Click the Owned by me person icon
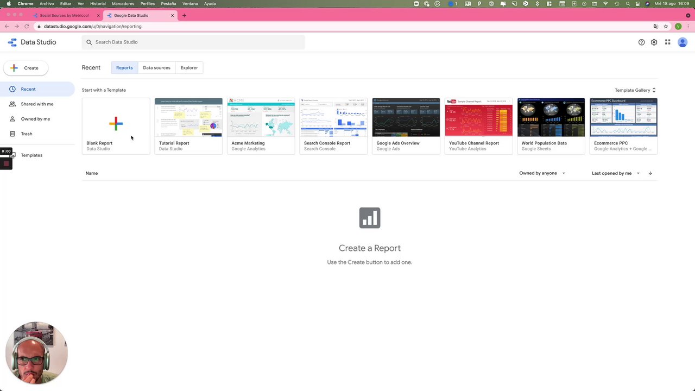This screenshot has height=391, width=695. [x=12, y=119]
